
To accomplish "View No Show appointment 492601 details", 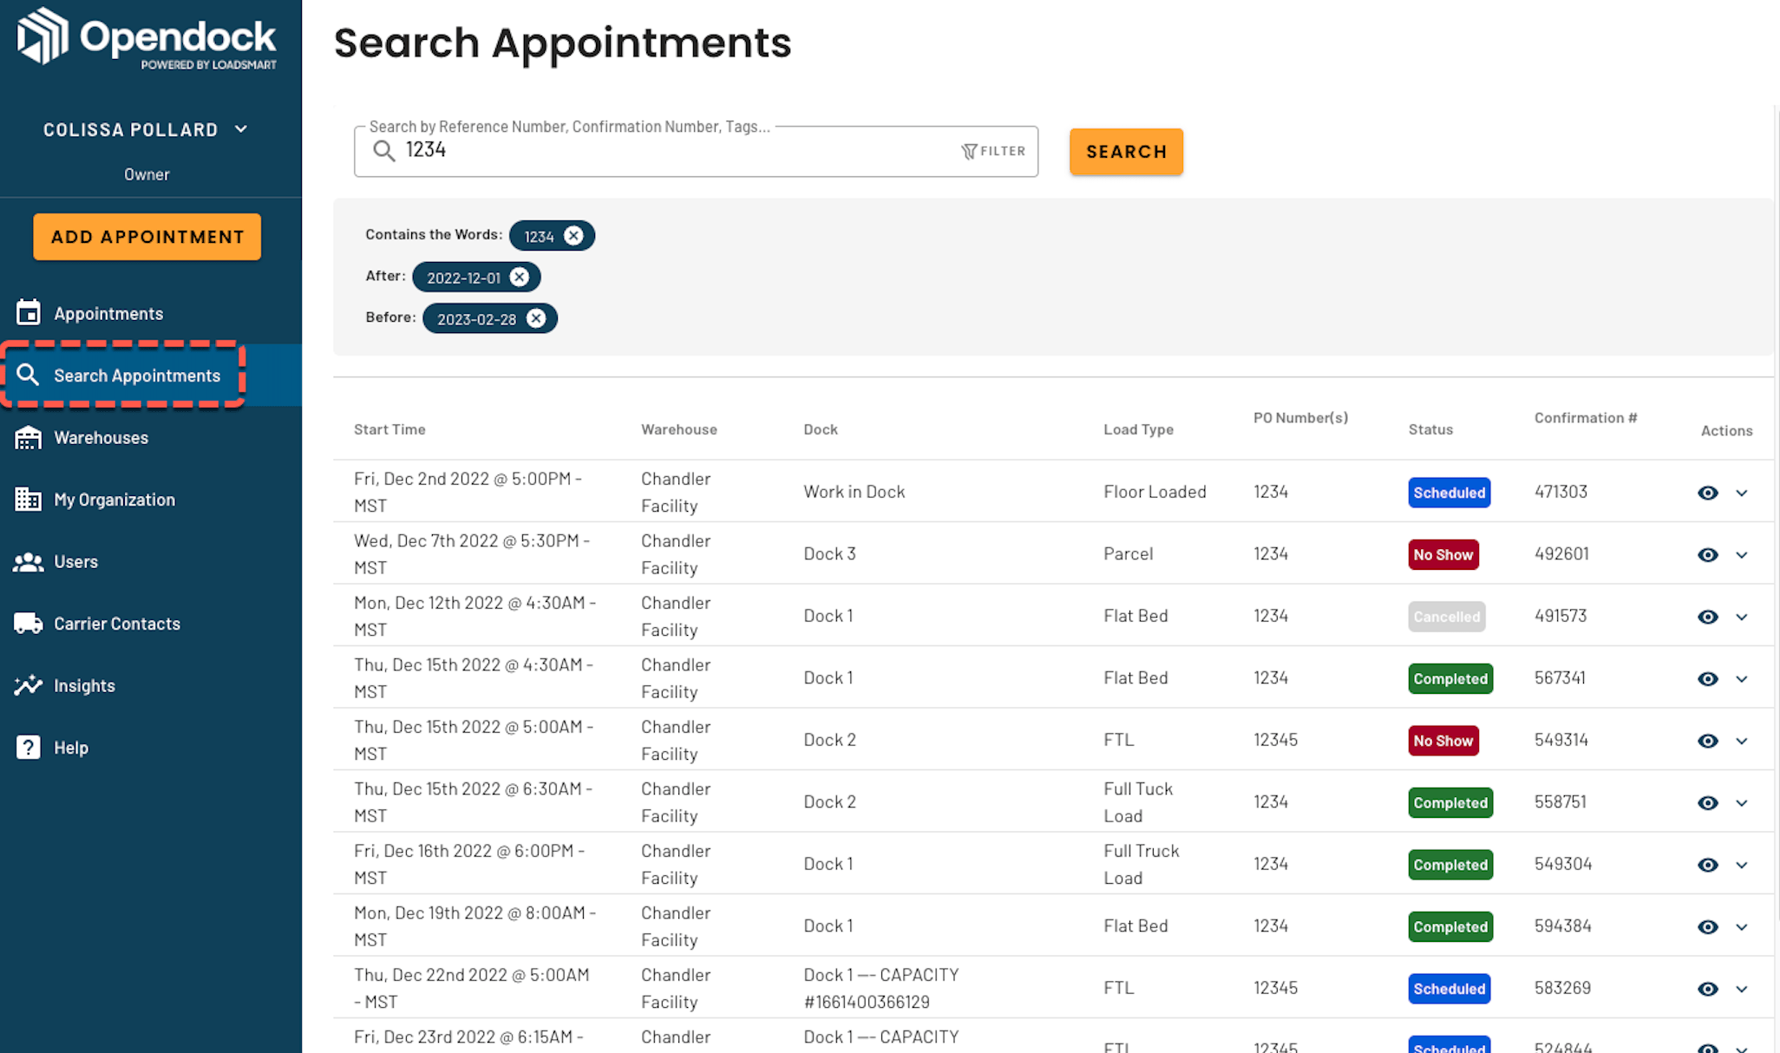I will tap(1707, 554).
